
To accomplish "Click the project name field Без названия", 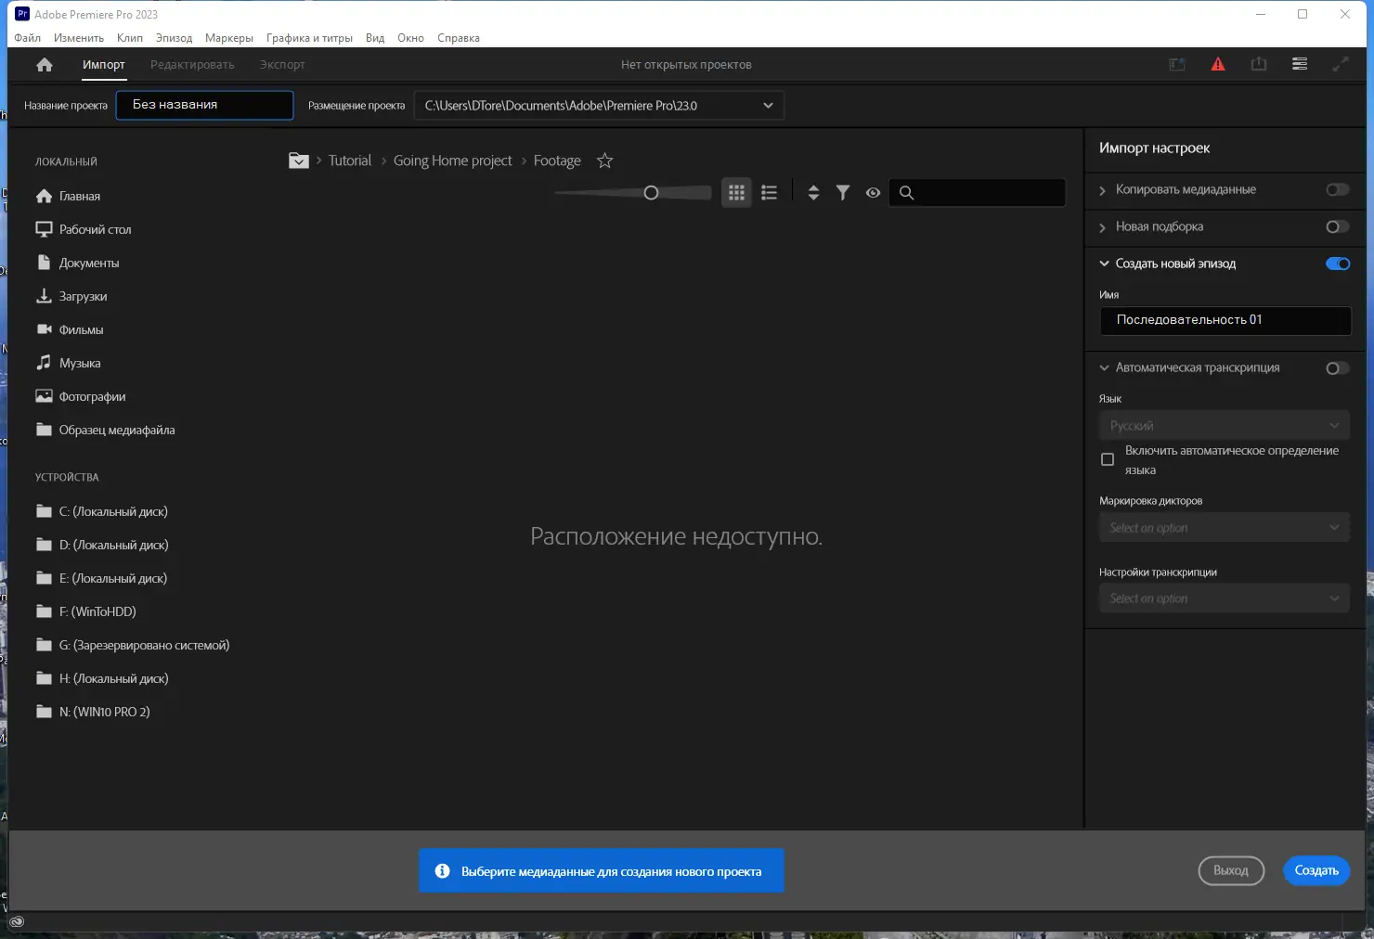I will click(x=205, y=105).
